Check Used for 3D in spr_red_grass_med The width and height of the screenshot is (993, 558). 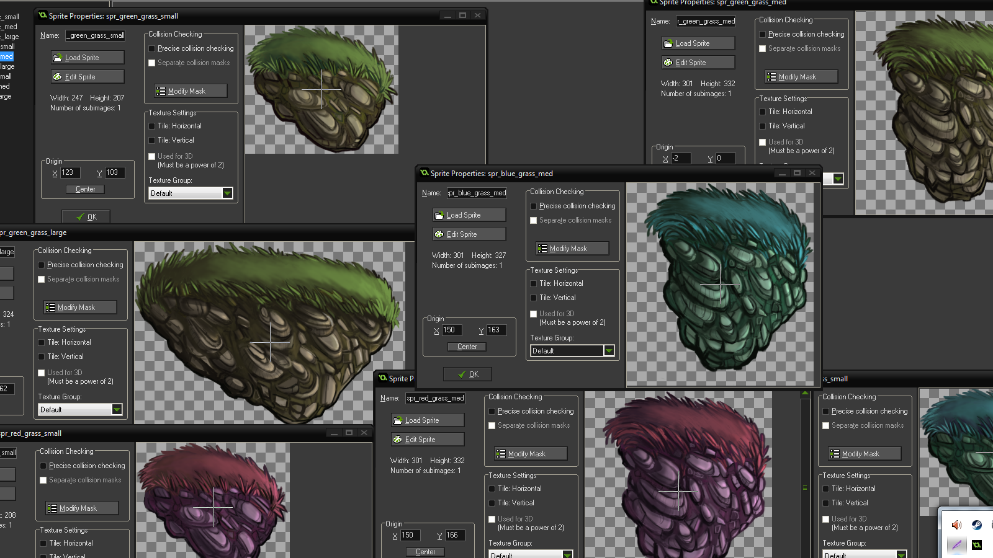click(x=492, y=519)
